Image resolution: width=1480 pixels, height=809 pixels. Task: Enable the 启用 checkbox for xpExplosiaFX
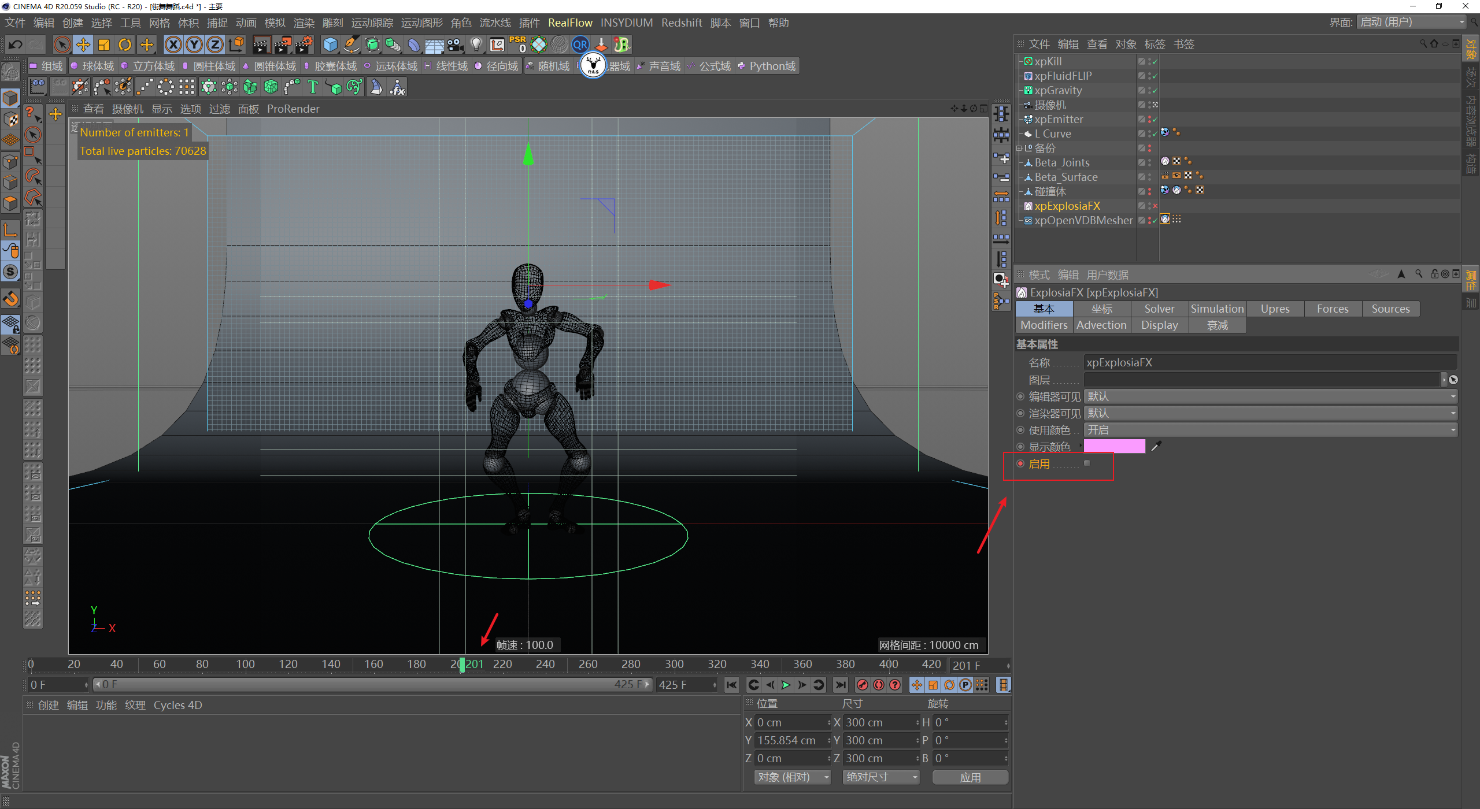click(x=1087, y=463)
